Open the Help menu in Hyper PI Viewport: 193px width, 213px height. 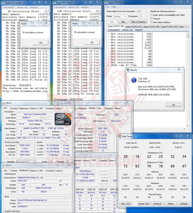pos(114,7)
